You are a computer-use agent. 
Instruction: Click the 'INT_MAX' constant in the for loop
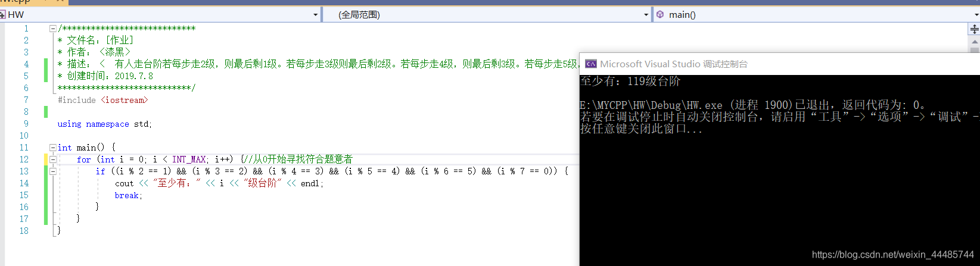189,159
